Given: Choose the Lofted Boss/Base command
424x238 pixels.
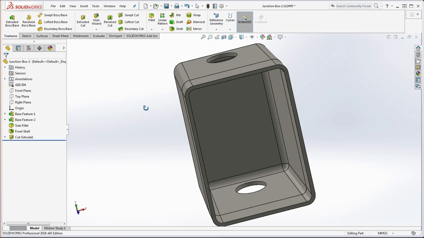Looking at the screenshot, I should click(x=52, y=22).
